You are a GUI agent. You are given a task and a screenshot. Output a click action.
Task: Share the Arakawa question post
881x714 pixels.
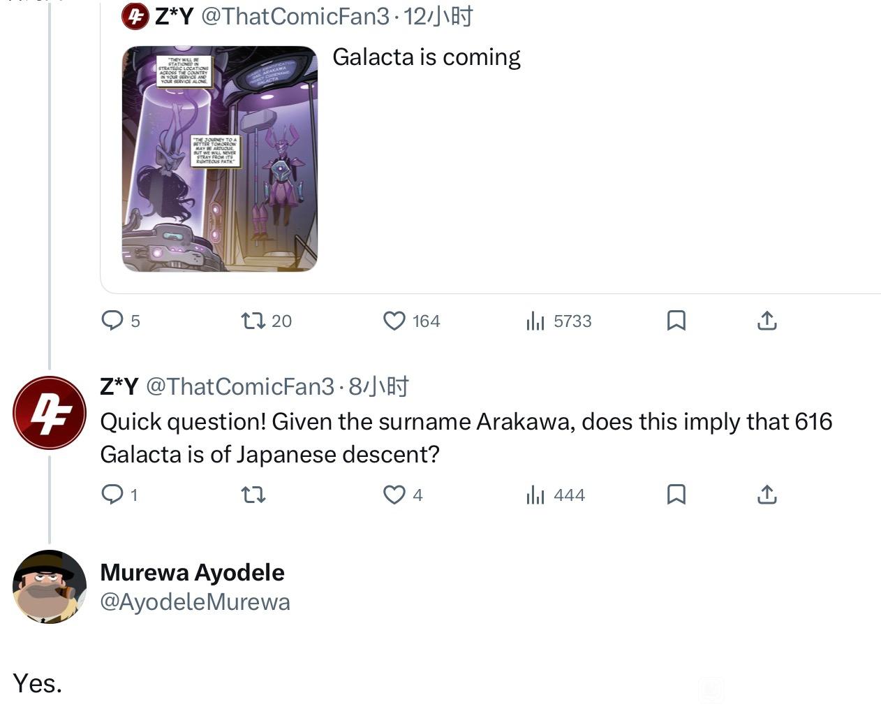point(767,495)
